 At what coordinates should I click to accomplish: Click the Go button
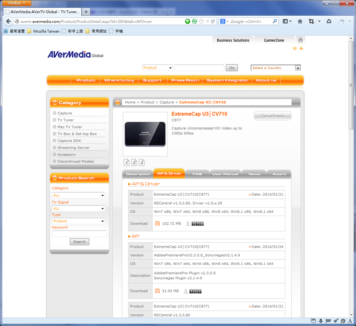click(x=232, y=68)
